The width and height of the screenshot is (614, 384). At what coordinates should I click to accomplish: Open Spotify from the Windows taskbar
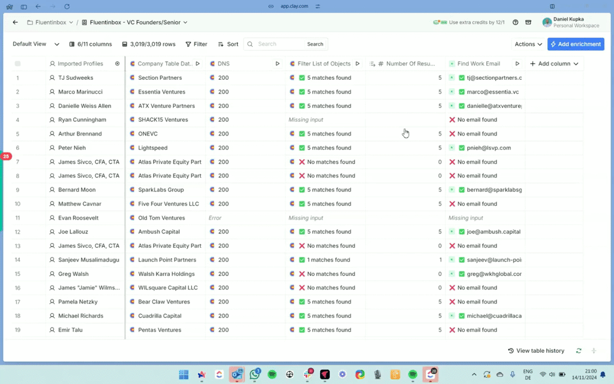(x=272, y=374)
